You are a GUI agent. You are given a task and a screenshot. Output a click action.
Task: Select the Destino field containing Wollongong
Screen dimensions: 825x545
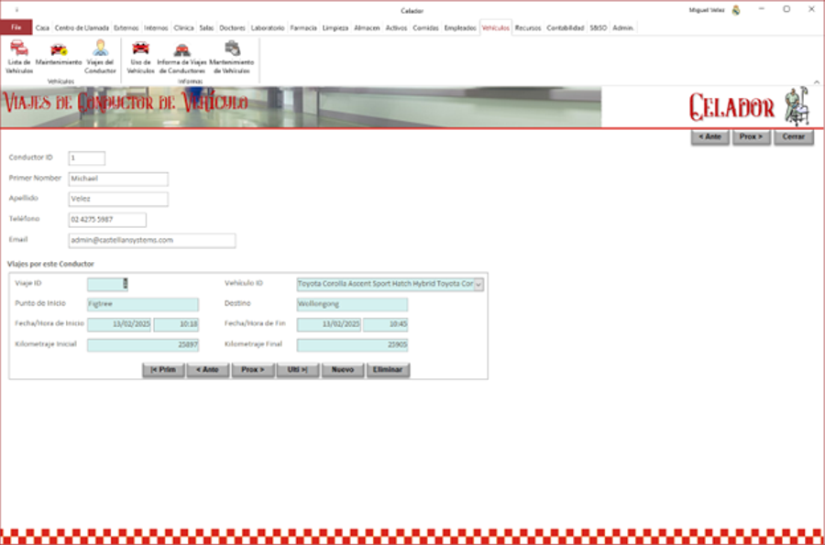pyautogui.click(x=352, y=304)
